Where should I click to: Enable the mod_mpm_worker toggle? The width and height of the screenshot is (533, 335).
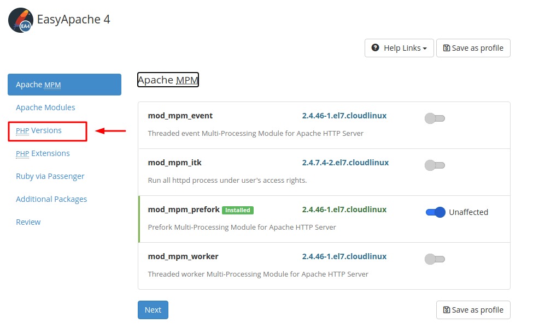(x=435, y=259)
